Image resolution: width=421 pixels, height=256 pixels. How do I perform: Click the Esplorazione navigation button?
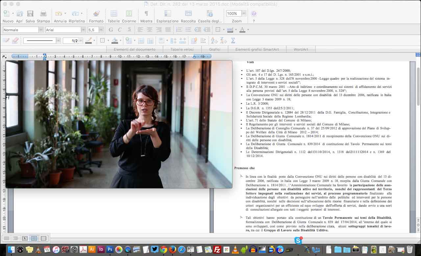pos(167,14)
